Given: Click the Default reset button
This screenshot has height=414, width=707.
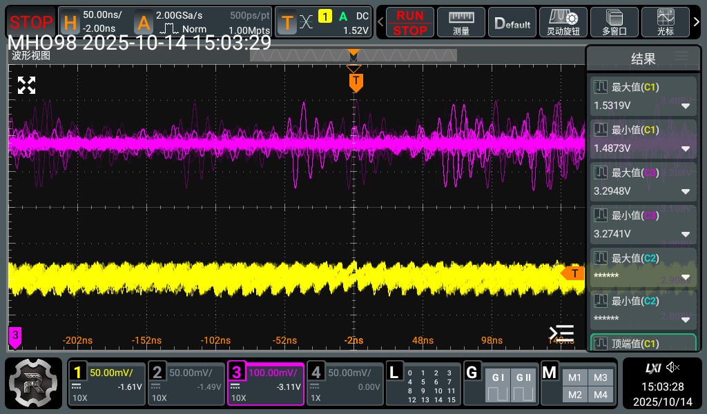Looking at the screenshot, I should click(x=512, y=22).
